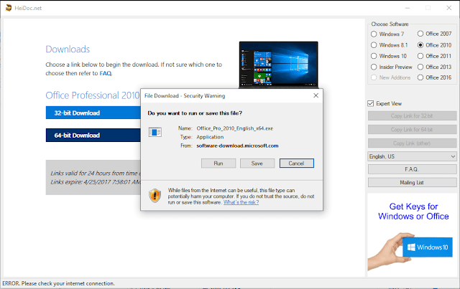The height and width of the screenshot is (289, 460).
Task: Open the FAQ link in Downloads text
Action: click(x=106, y=73)
